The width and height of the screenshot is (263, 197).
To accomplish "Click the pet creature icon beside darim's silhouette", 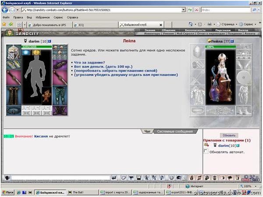I will click(46, 96).
